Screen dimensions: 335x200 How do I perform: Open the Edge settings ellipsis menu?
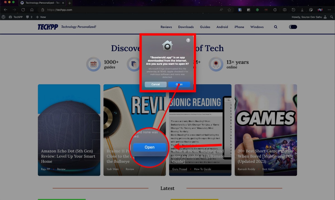(329, 10)
